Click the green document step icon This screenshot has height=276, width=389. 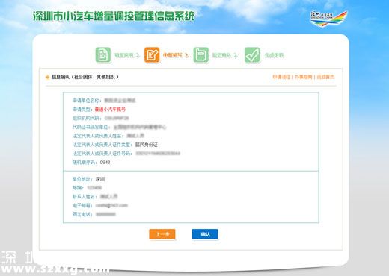103,55
